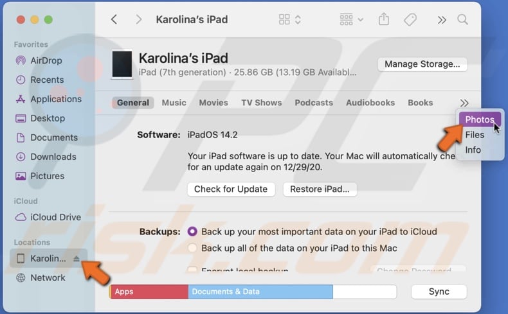The width and height of the screenshot is (508, 314).
Task: Choose Files from overflow menu
Action: click(475, 135)
